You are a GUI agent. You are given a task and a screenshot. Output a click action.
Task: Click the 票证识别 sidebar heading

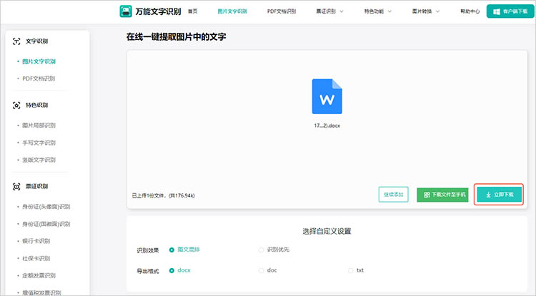tap(36, 187)
